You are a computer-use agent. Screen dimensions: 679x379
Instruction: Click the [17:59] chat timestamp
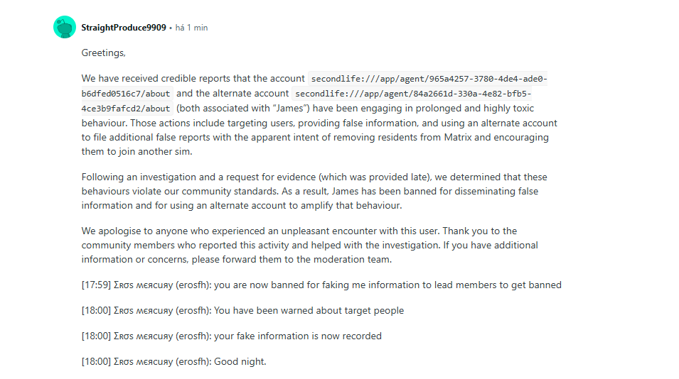click(96, 285)
